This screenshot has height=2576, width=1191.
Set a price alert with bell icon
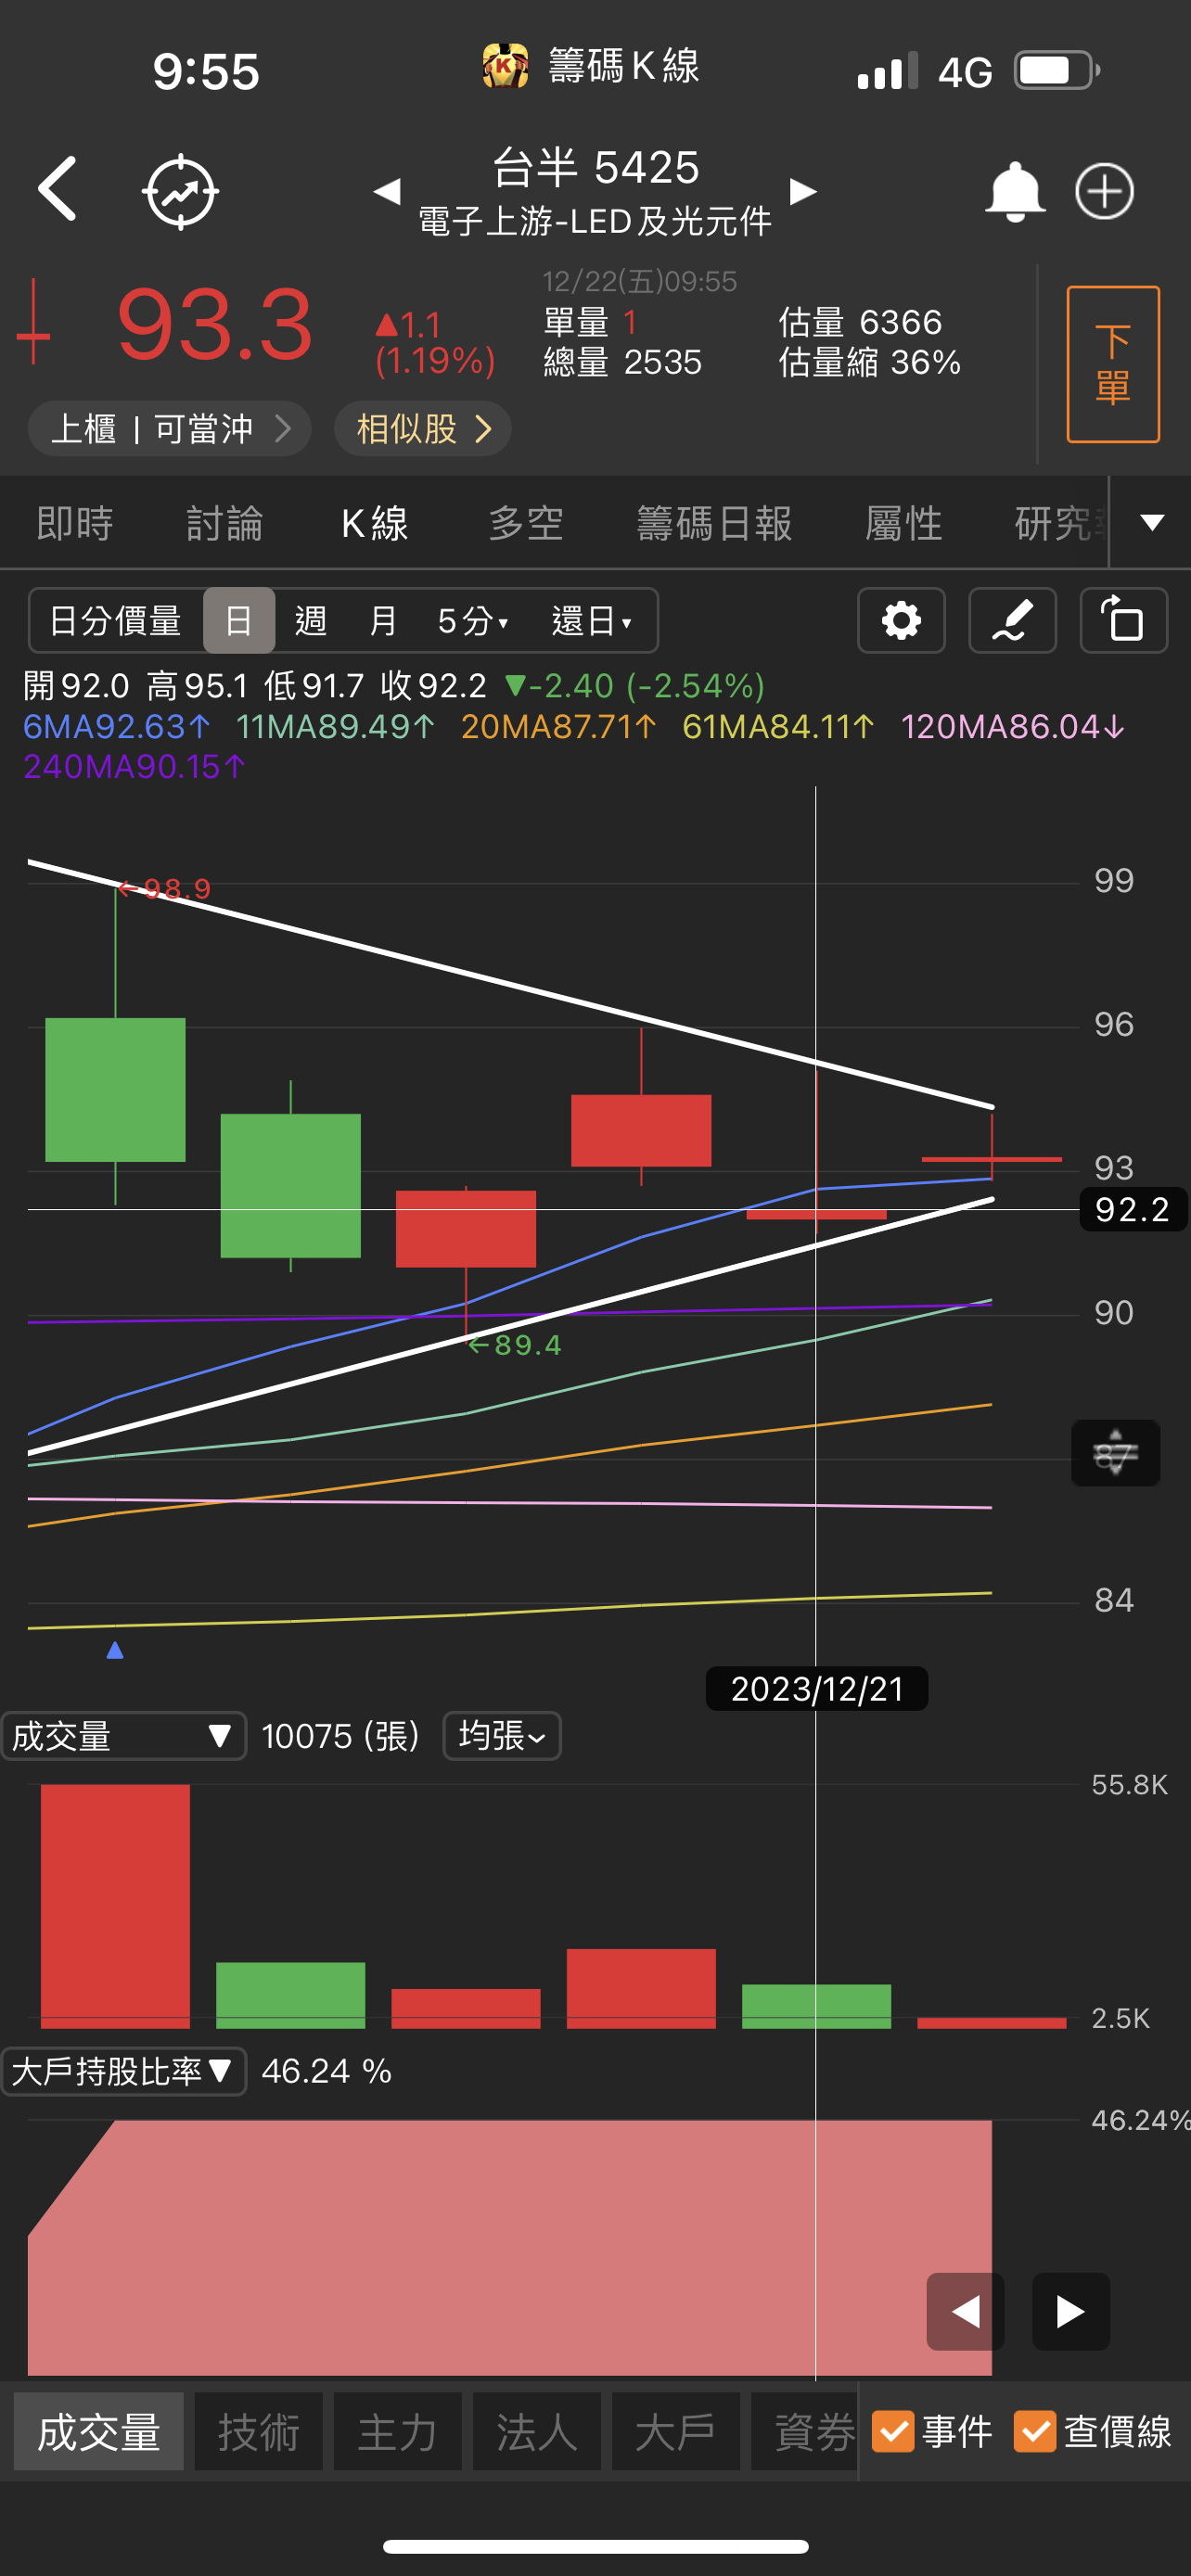tap(1015, 191)
